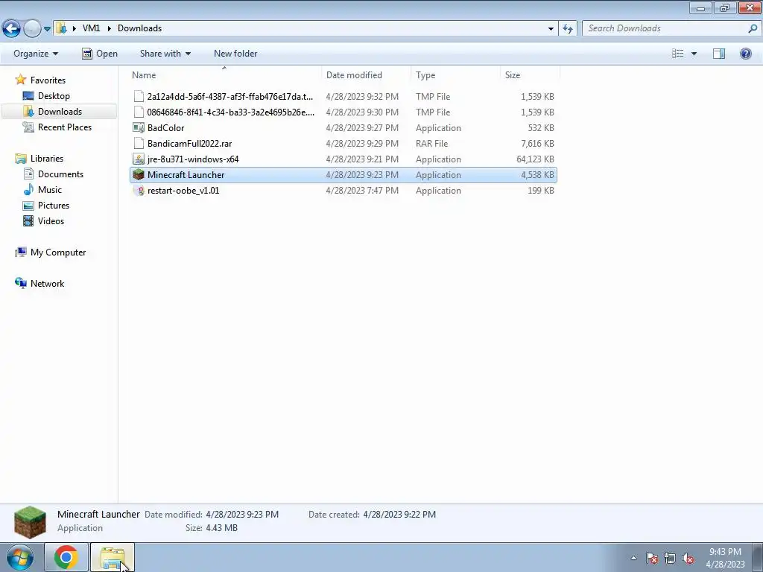
Task: Sort by the Date modified column header
Action: pyautogui.click(x=366, y=75)
